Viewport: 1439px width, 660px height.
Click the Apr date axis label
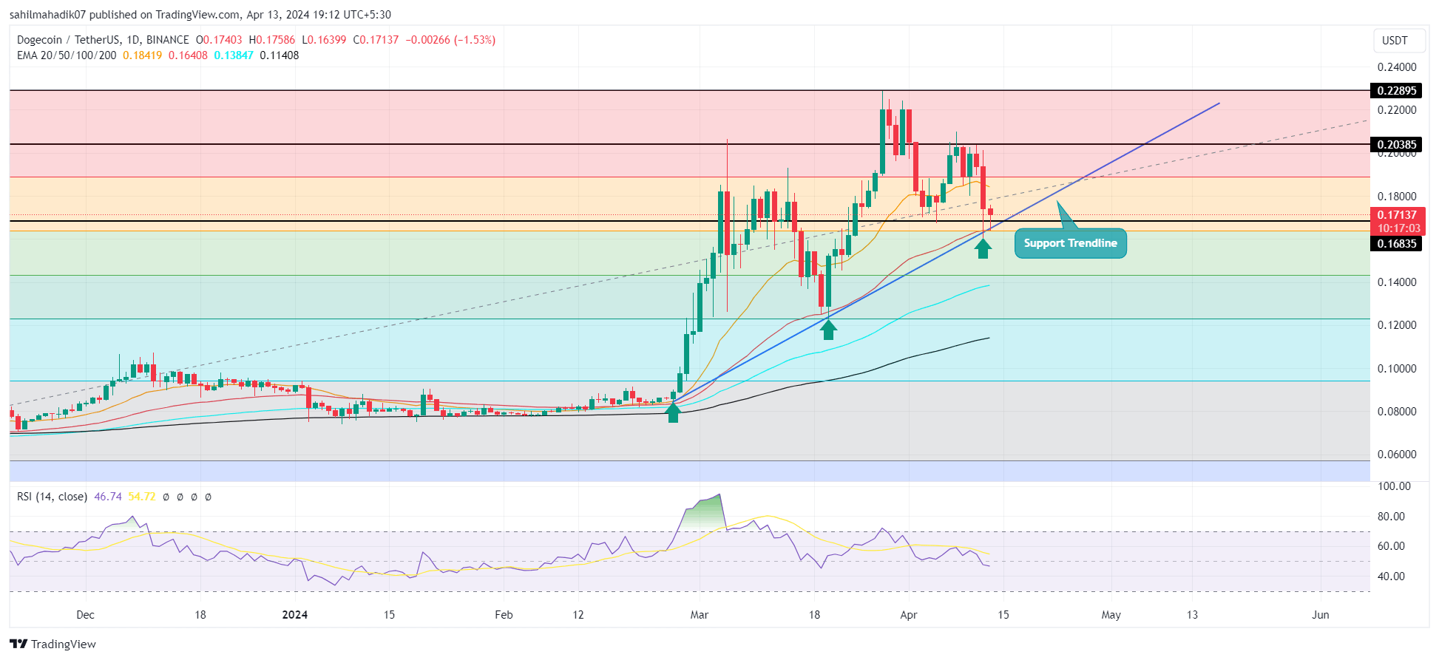point(909,615)
